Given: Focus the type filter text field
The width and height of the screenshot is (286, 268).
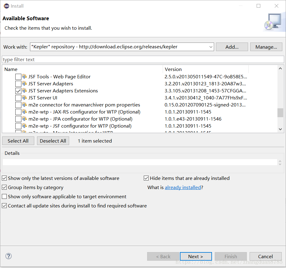Looking at the screenshot, I should [143, 59].
